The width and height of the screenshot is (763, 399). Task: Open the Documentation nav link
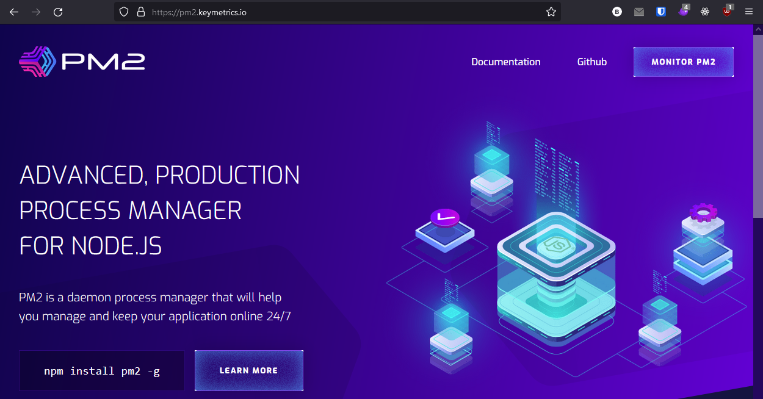point(506,62)
